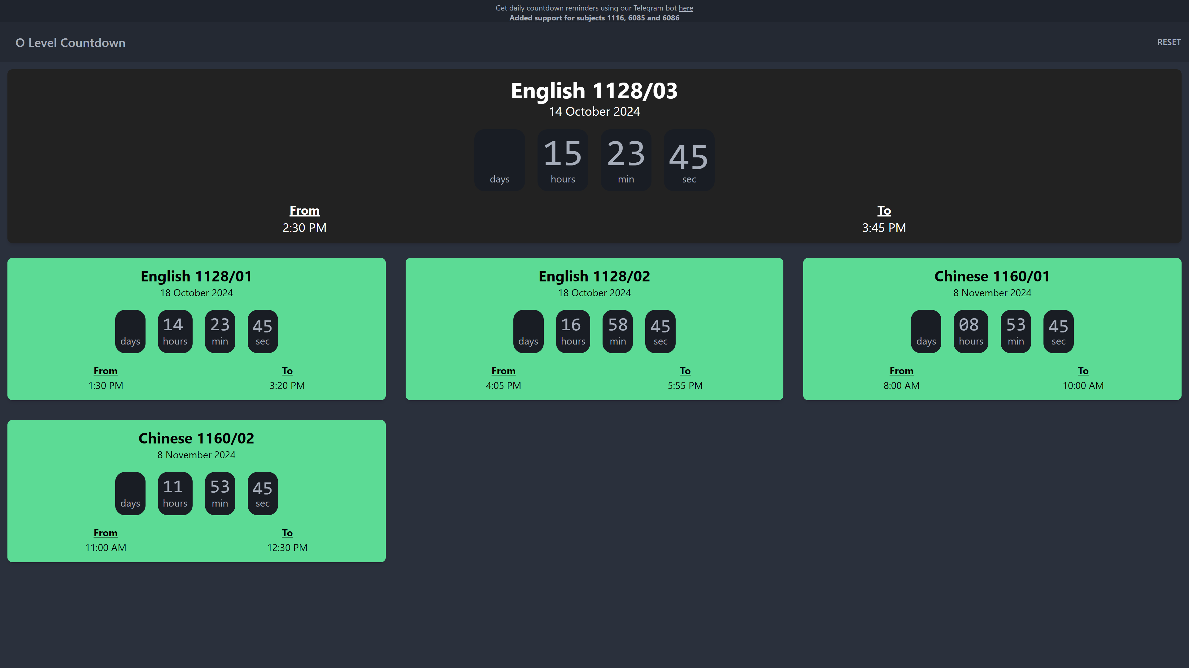Click the To label in English 1128/02

tap(685, 371)
